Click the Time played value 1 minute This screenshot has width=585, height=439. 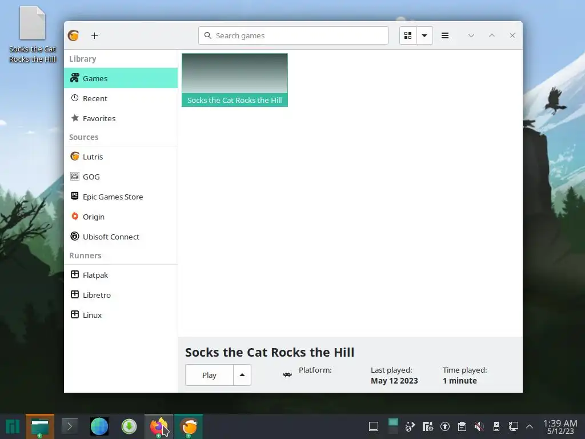click(460, 381)
